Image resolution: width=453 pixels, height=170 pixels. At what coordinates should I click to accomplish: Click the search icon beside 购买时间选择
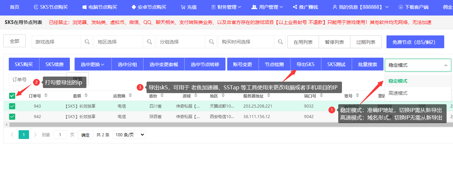coord(280,42)
